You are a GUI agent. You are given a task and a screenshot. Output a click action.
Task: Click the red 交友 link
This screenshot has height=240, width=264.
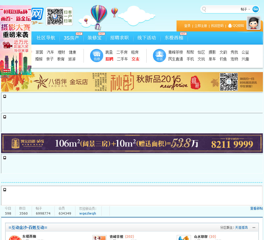(136, 59)
